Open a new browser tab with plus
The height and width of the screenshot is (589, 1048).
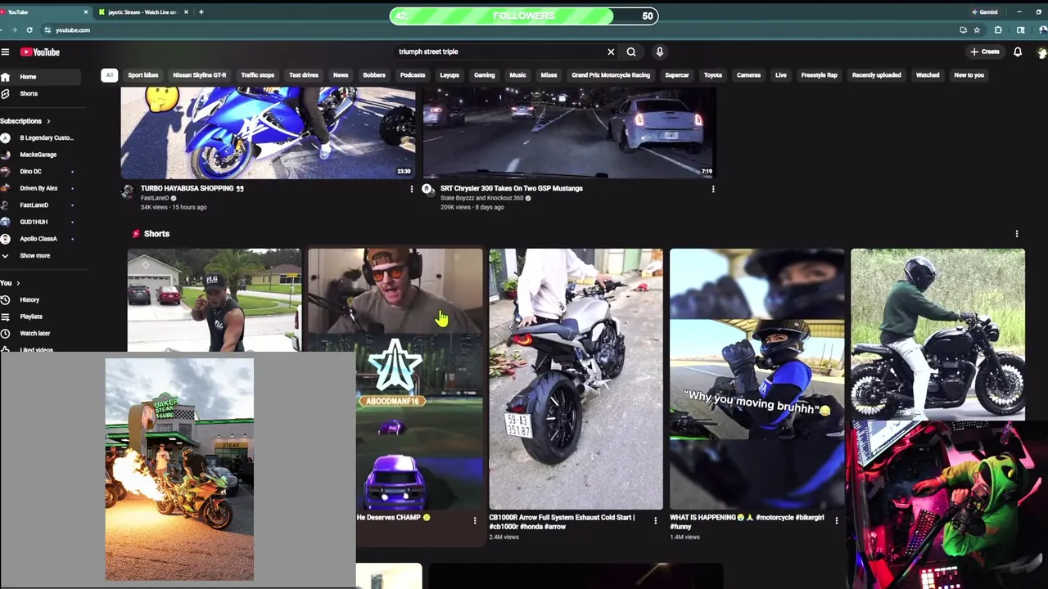click(x=201, y=11)
